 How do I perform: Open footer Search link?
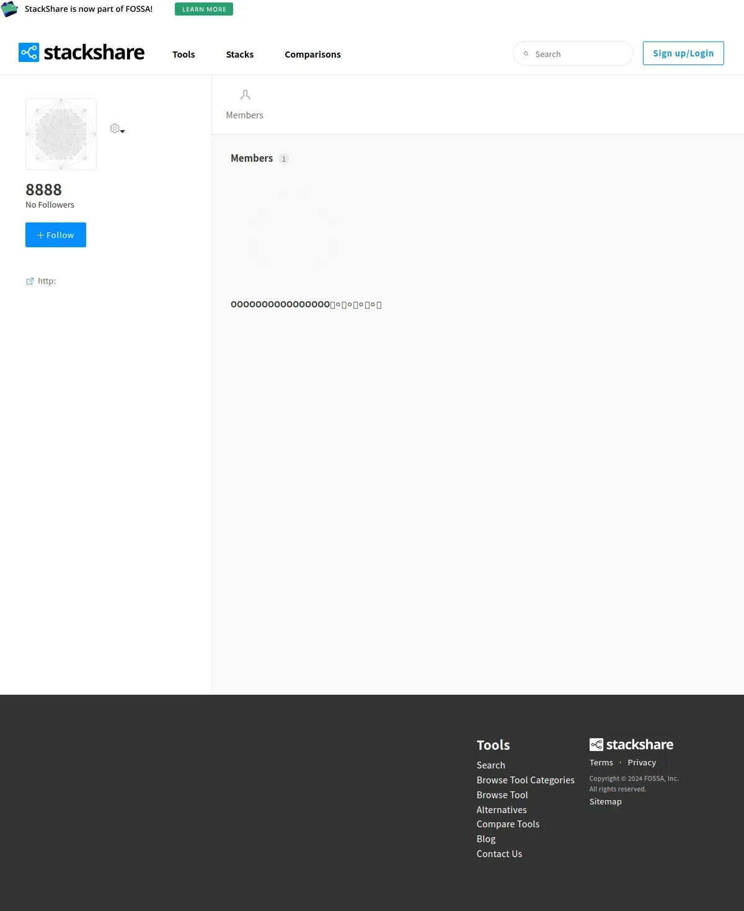click(x=491, y=765)
